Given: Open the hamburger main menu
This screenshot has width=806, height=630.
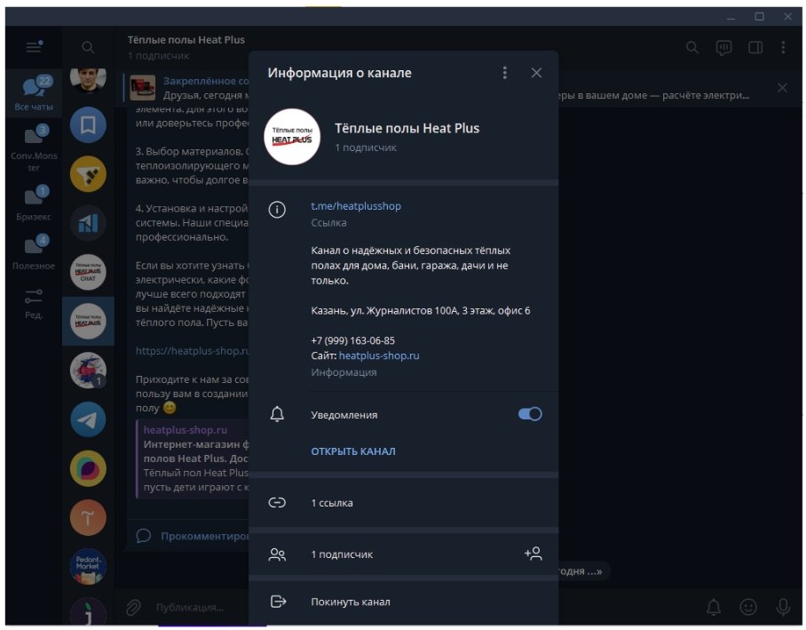Looking at the screenshot, I should [34, 47].
